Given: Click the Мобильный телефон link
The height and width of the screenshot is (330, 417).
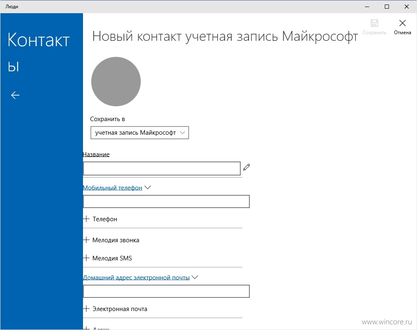Looking at the screenshot, I should (112, 188).
